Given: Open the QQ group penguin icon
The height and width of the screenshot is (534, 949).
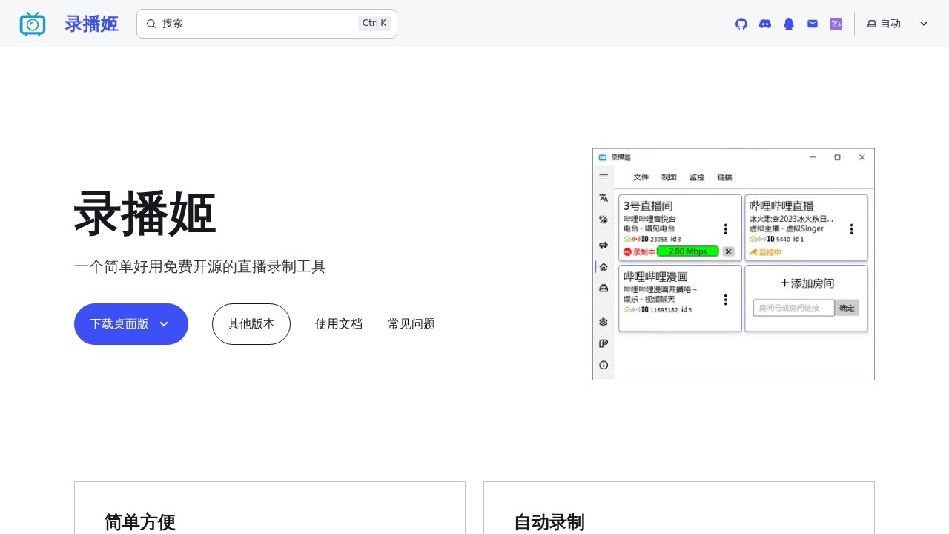Looking at the screenshot, I should pyautogui.click(x=788, y=24).
